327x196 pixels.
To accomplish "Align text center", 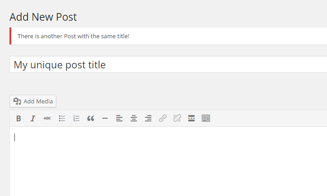I will [x=134, y=118].
